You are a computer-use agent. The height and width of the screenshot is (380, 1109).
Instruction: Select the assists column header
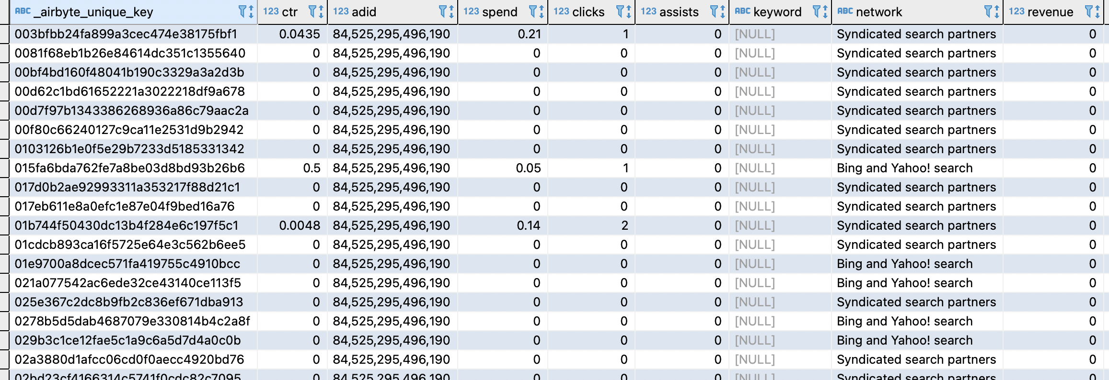(682, 12)
